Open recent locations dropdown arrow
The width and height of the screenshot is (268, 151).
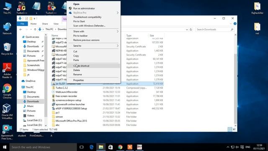pyautogui.click(x=31, y=29)
